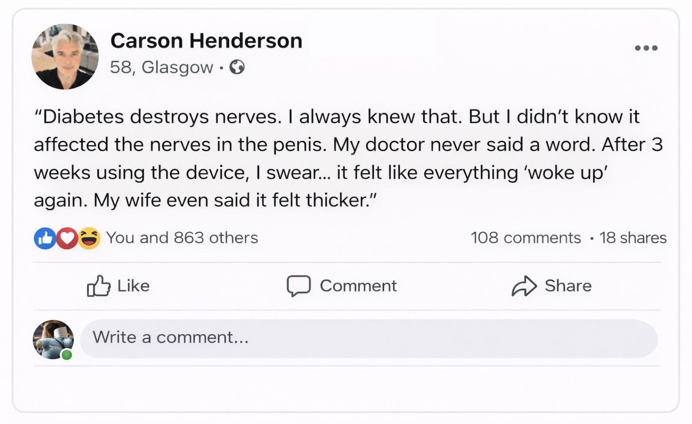
Task: Click the blue thumbs-up reaction icon
Action: (x=45, y=238)
